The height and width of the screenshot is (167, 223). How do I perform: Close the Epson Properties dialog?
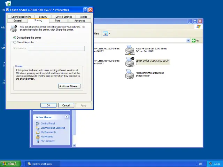click(x=91, y=10)
